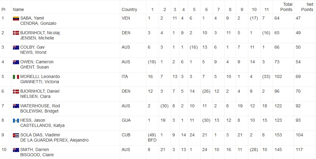Click the Australian flag beside COLBY, Gav
Image resolution: width=316 pixels, height=159 pixels.
[x=16, y=47]
